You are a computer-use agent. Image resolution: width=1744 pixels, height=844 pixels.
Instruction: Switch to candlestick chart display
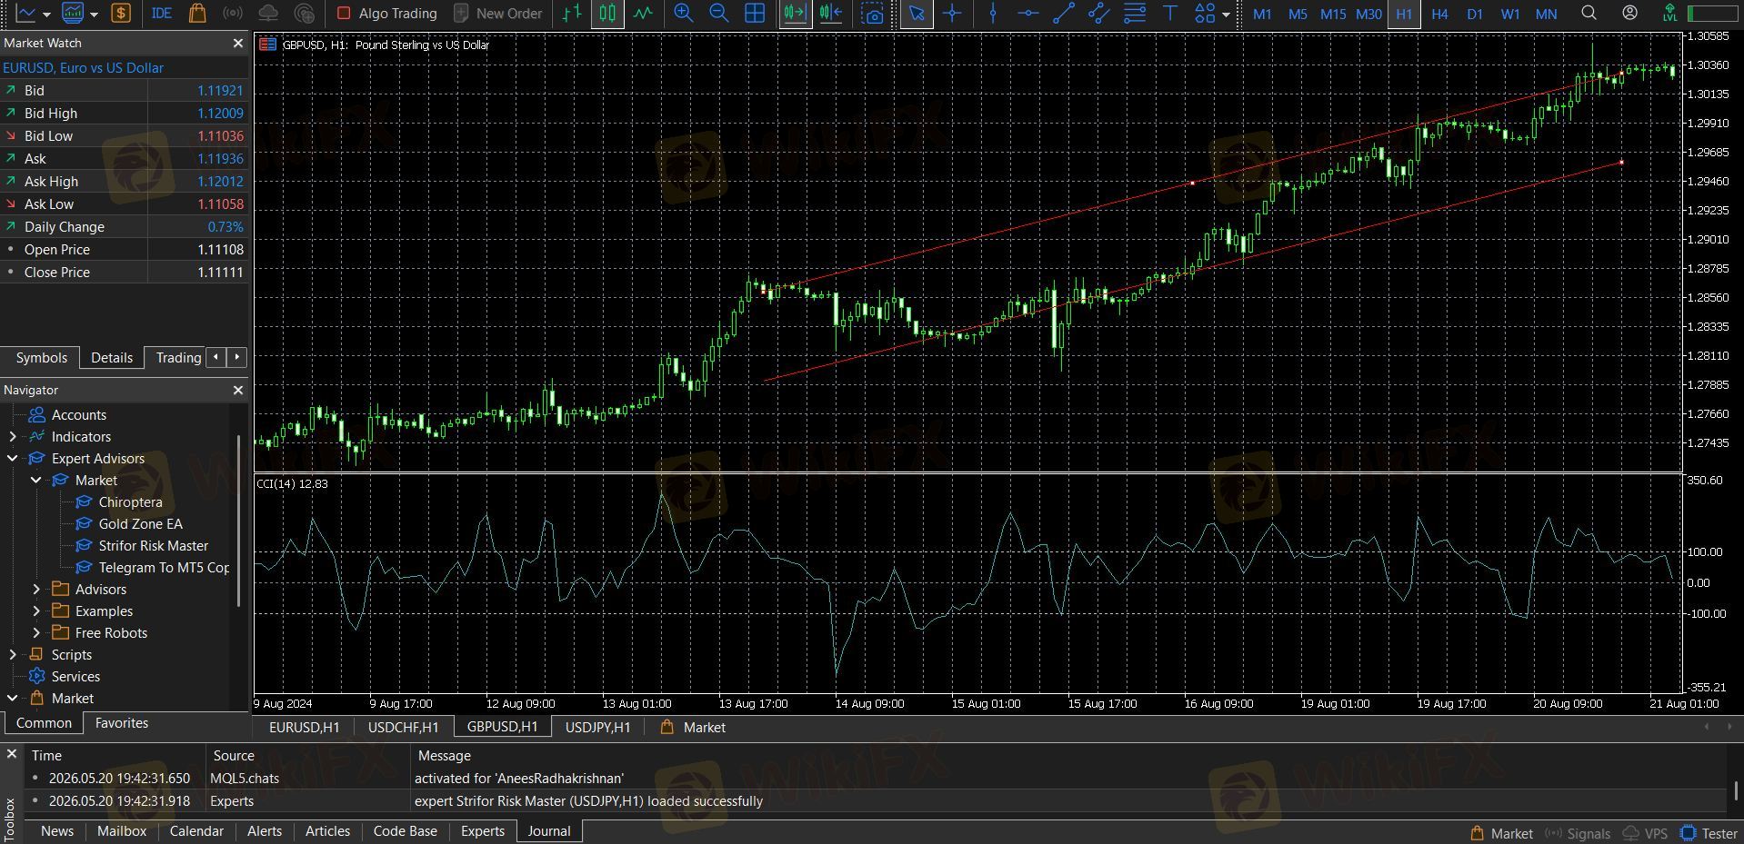point(607,14)
